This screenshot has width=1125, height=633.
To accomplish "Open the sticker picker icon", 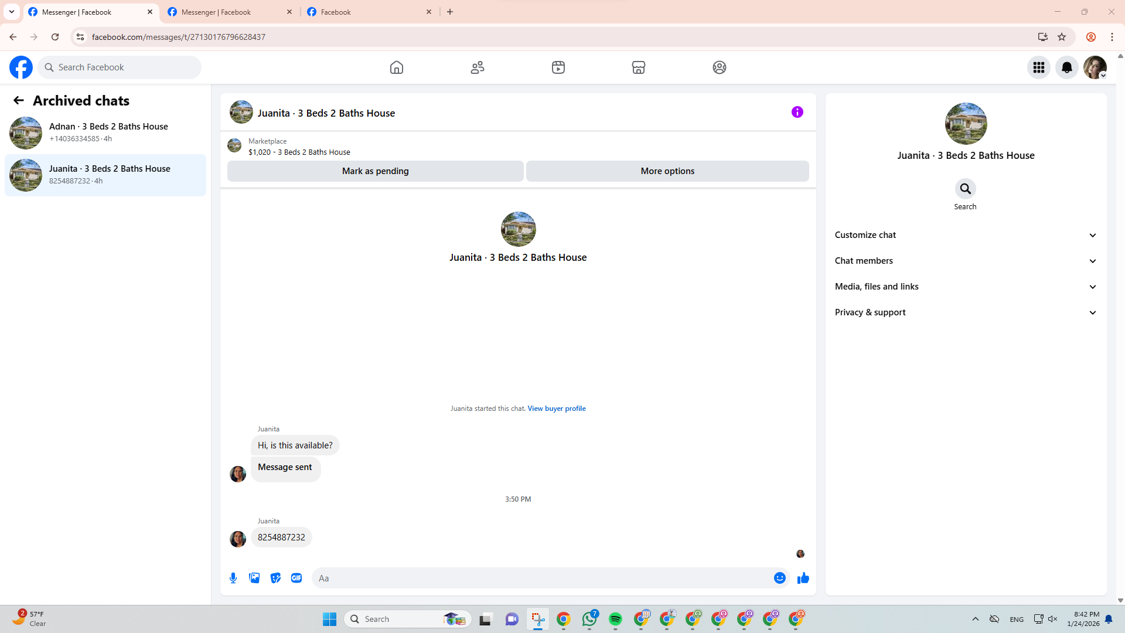I will [275, 578].
